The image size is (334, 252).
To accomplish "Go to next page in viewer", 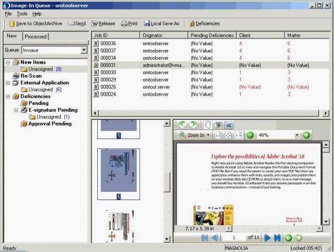I will pos(267,238).
